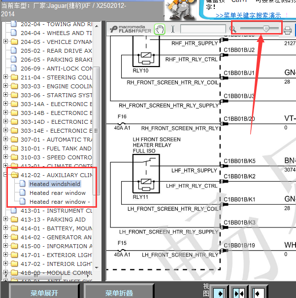Expand the 413-13 PARKING AID folder
The width and height of the screenshot is (296, 298).
click(x=5, y=219)
